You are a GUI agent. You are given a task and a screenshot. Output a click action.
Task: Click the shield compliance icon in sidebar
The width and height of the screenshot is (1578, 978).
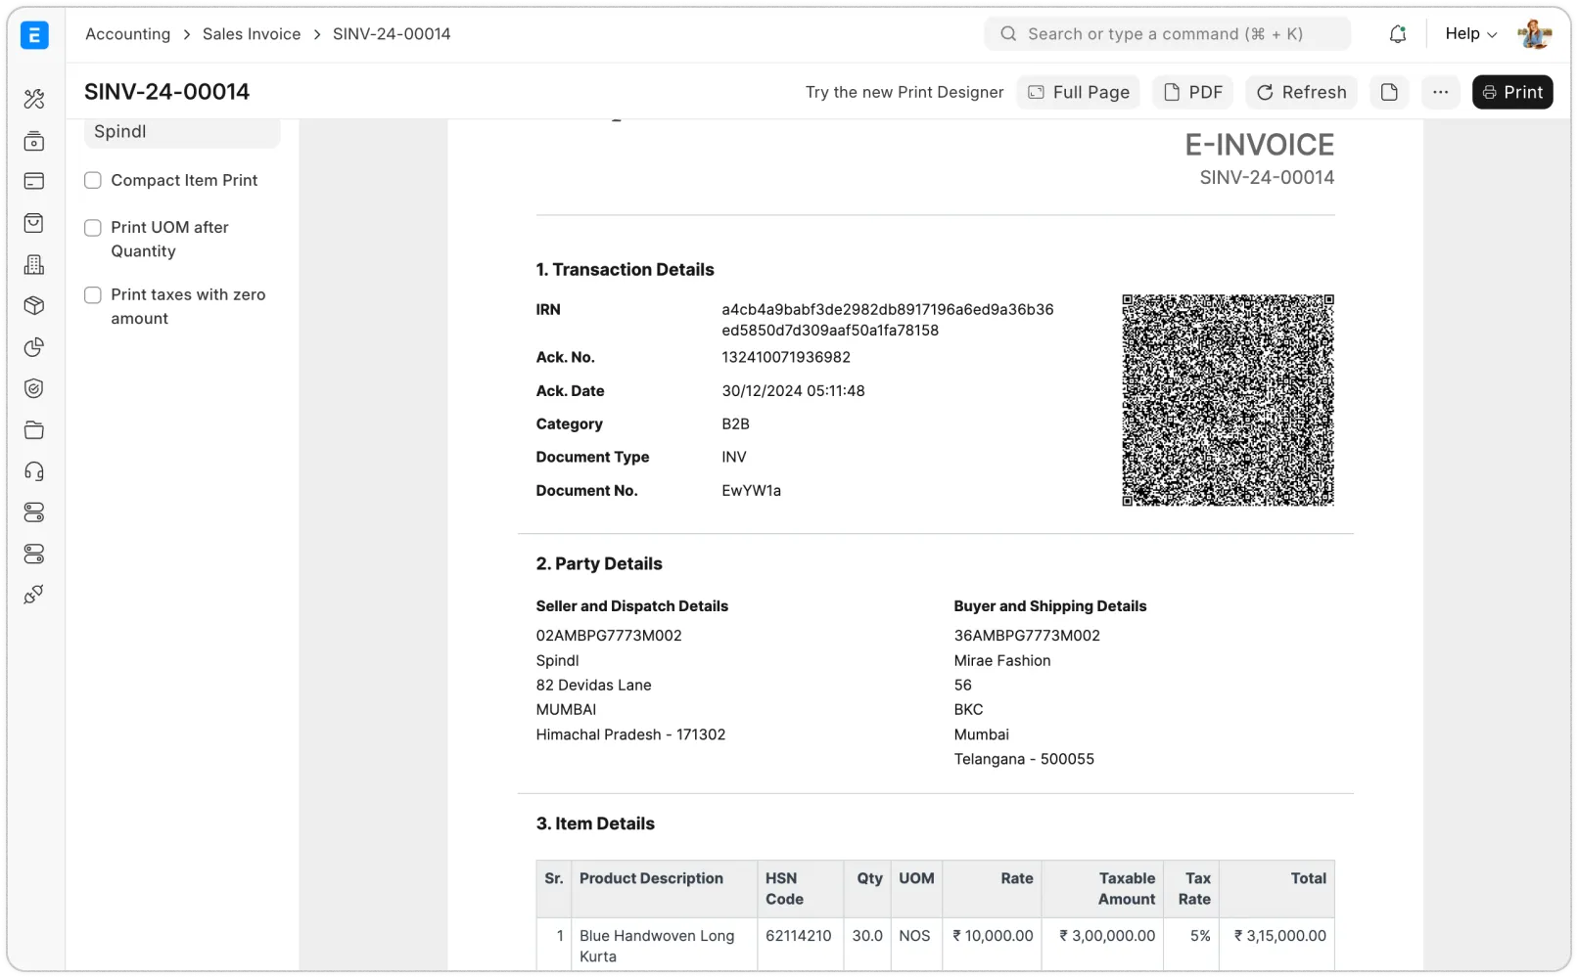coord(34,388)
